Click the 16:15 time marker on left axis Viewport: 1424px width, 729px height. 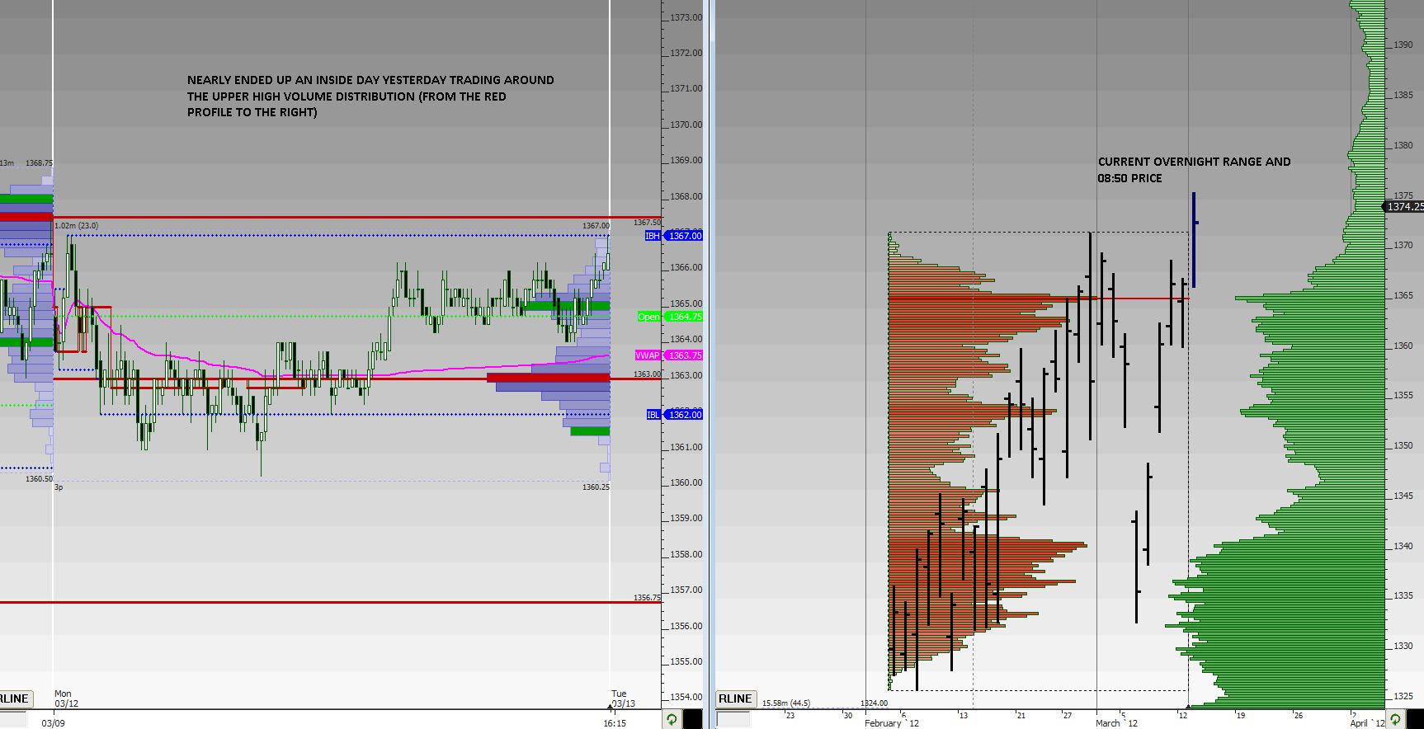tap(614, 723)
